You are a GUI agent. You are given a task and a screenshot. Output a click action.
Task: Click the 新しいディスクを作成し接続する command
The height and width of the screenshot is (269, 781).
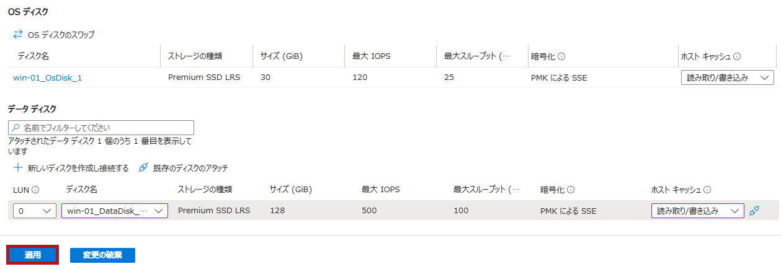[78, 168]
